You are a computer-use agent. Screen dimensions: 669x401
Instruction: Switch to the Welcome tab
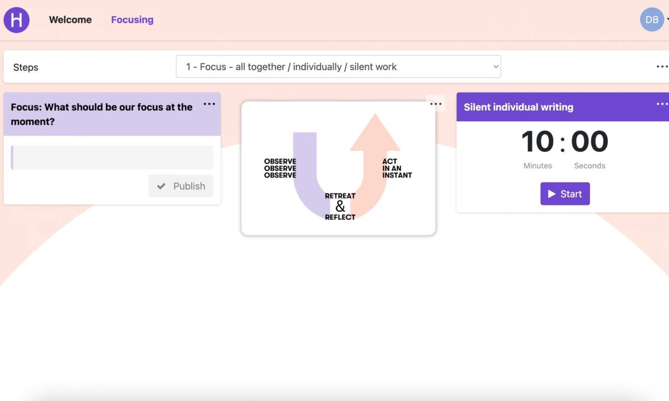[x=70, y=20]
